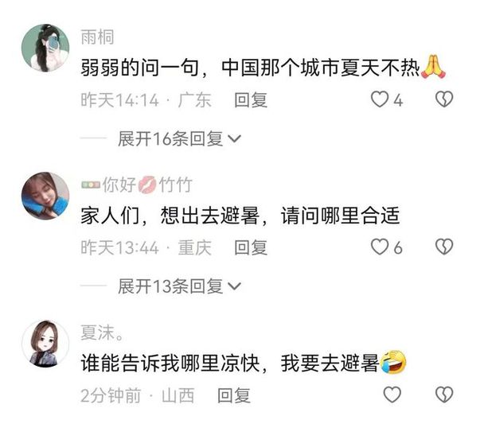The image size is (480, 424).
Task: Click the chevron next to 展开13条回复
Action: [235, 286]
